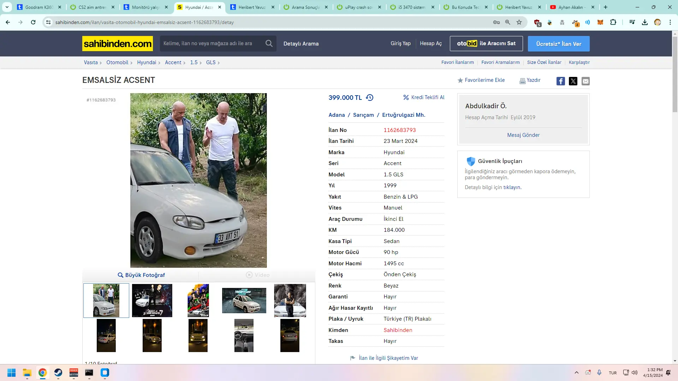678x381 pixels.
Task: View site information icon in address bar
Action: 48,22
